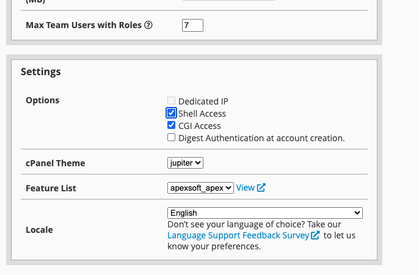
Task: Tick the Dedicated IP checkbox
Action: click(172, 101)
